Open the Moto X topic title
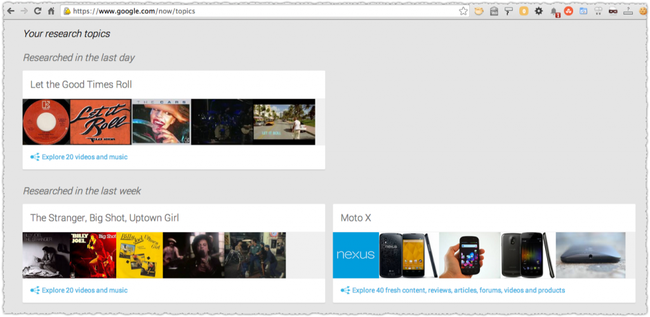This screenshot has height=317, width=650. click(355, 217)
